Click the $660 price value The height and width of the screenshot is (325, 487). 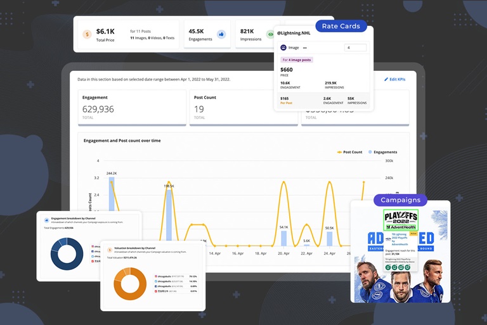[287, 70]
